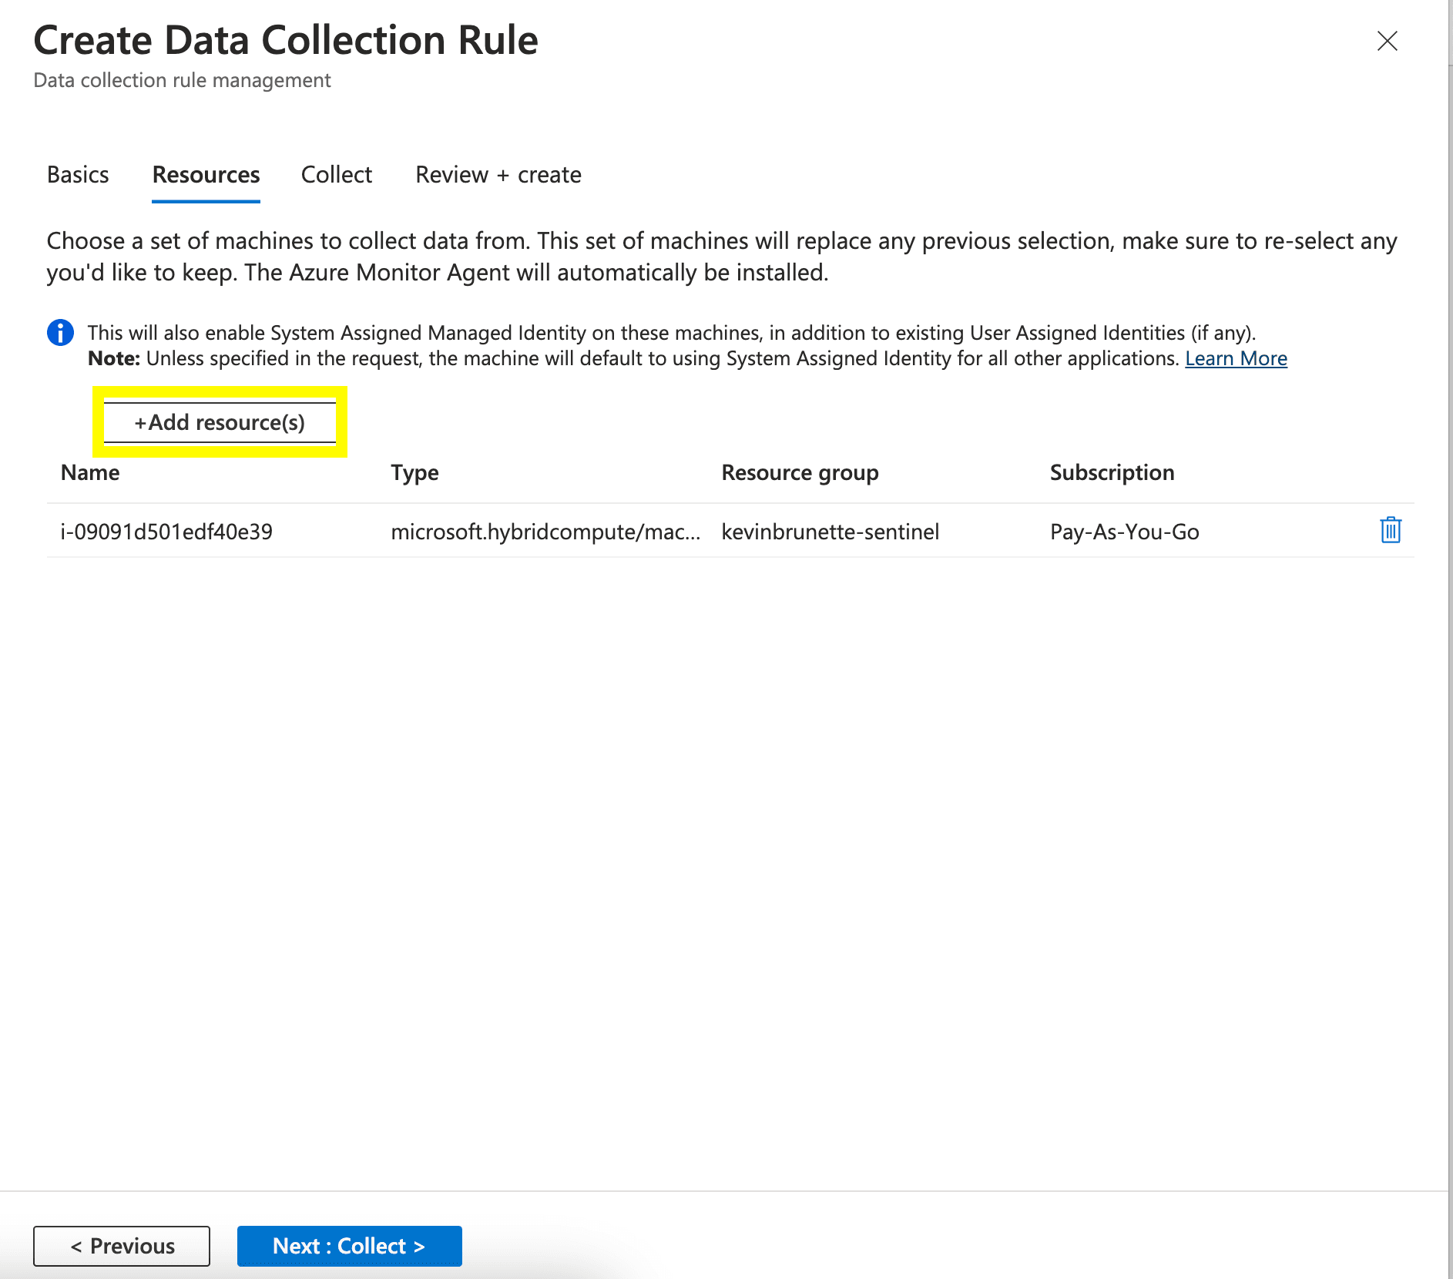The image size is (1453, 1279).
Task: Select the i-09091d501edf40e39 machine name
Action: [166, 532]
